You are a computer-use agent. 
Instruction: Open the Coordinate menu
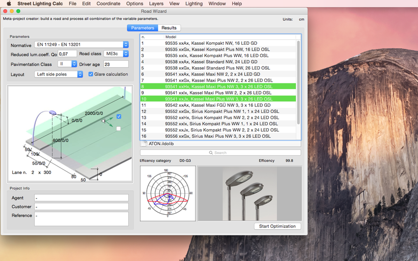(x=108, y=3)
